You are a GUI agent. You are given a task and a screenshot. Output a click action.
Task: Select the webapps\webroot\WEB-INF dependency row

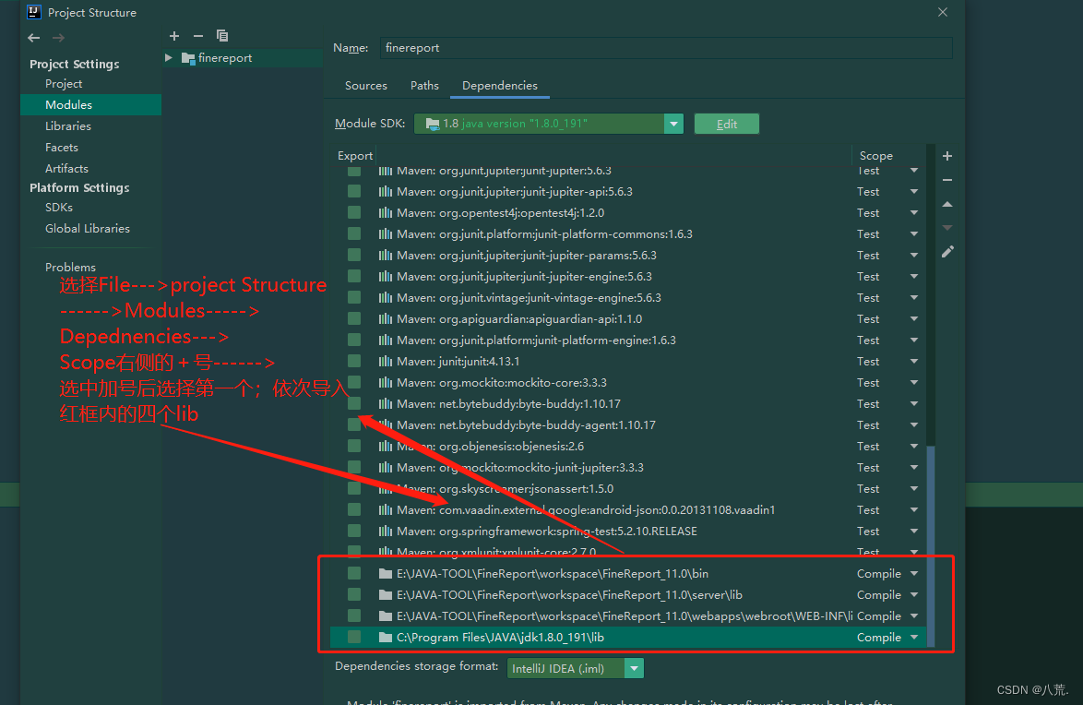click(x=627, y=615)
